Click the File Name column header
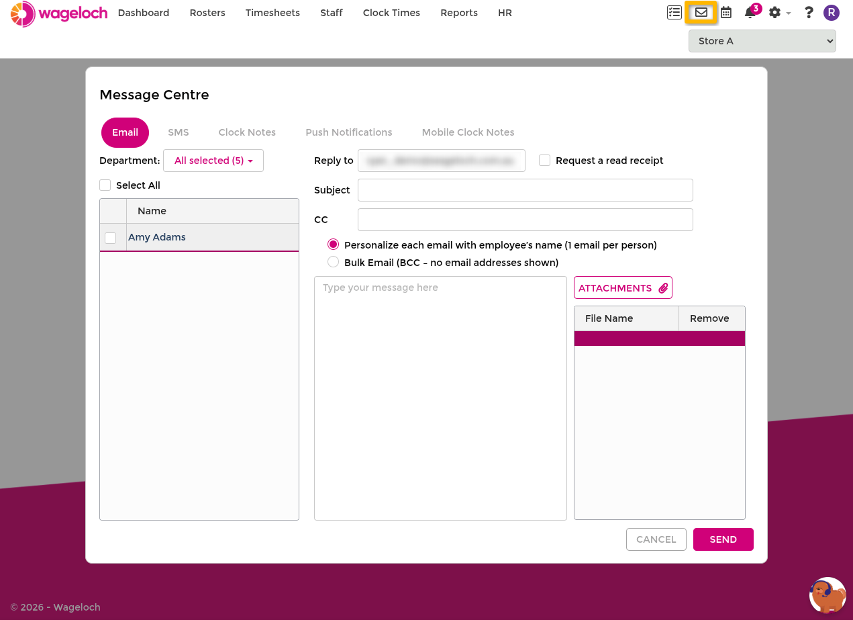Image resolution: width=853 pixels, height=620 pixels. pyautogui.click(x=627, y=318)
